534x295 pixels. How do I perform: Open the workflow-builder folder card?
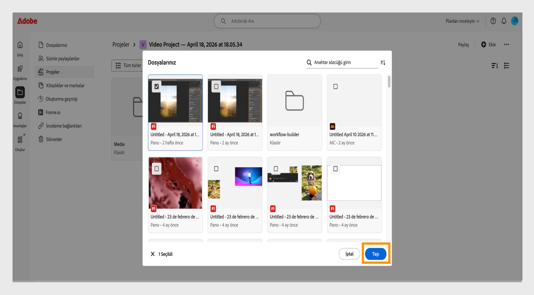coord(295,112)
